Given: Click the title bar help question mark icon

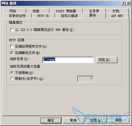Looking at the screenshot, I should [123, 3].
